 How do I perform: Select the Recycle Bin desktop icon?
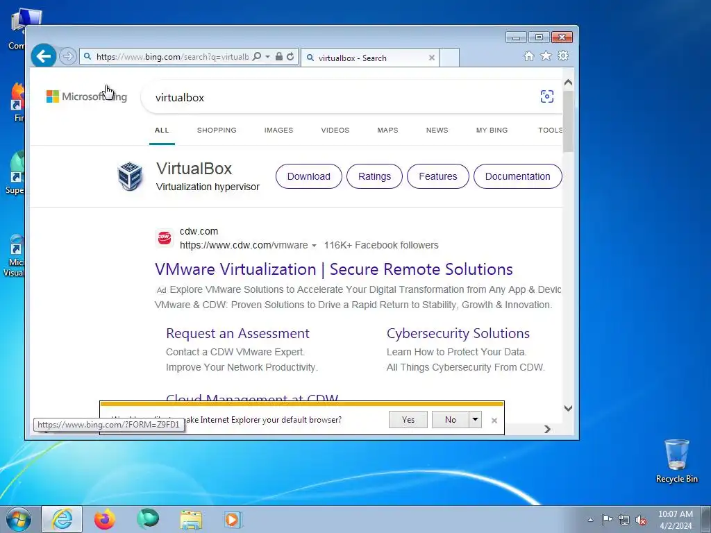676,461
